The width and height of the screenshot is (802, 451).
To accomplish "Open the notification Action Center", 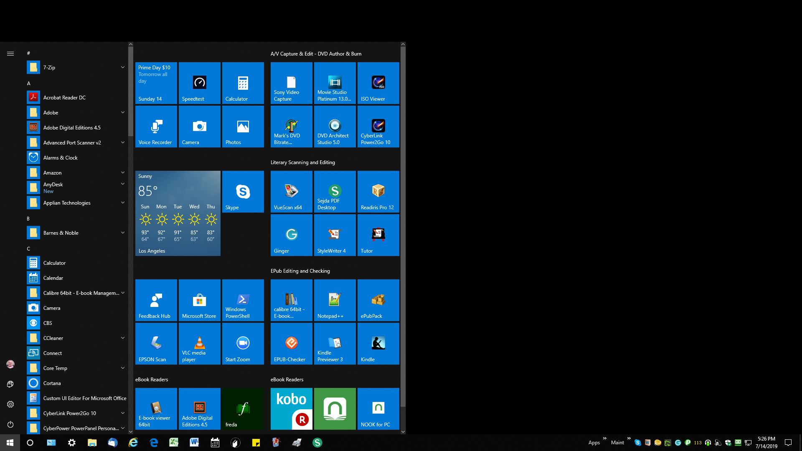I will click(x=788, y=443).
